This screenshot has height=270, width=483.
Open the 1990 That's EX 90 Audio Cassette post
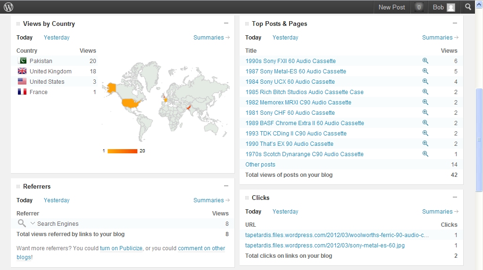tap(289, 144)
